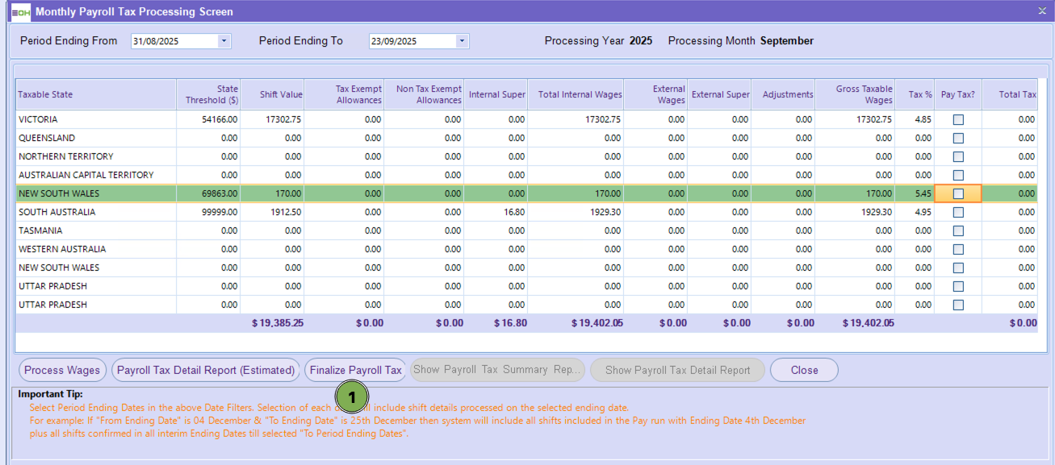This screenshot has height=465, width=1055.
Task: Tick the Pay Tax checkbox for Victoria
Action: tap(958, 119)
